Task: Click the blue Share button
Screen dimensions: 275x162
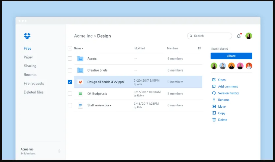Action: [x=231, y=56]
